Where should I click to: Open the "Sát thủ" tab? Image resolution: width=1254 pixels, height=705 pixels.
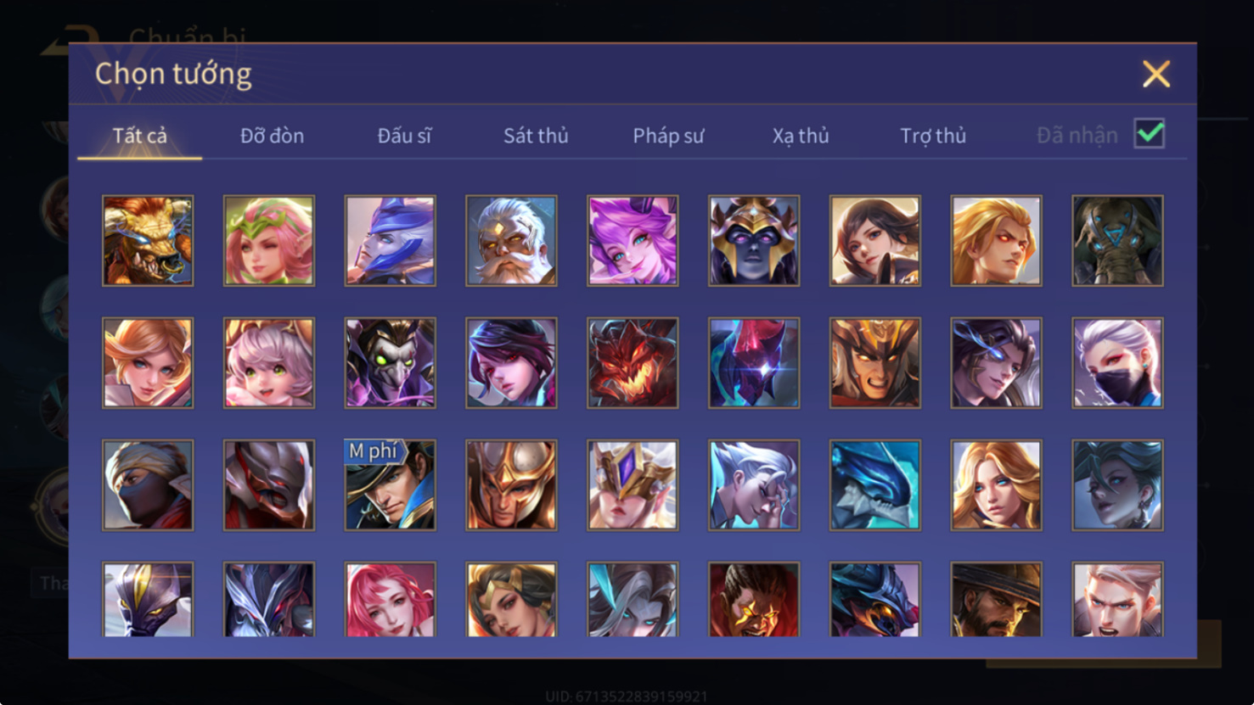[536, 136]
